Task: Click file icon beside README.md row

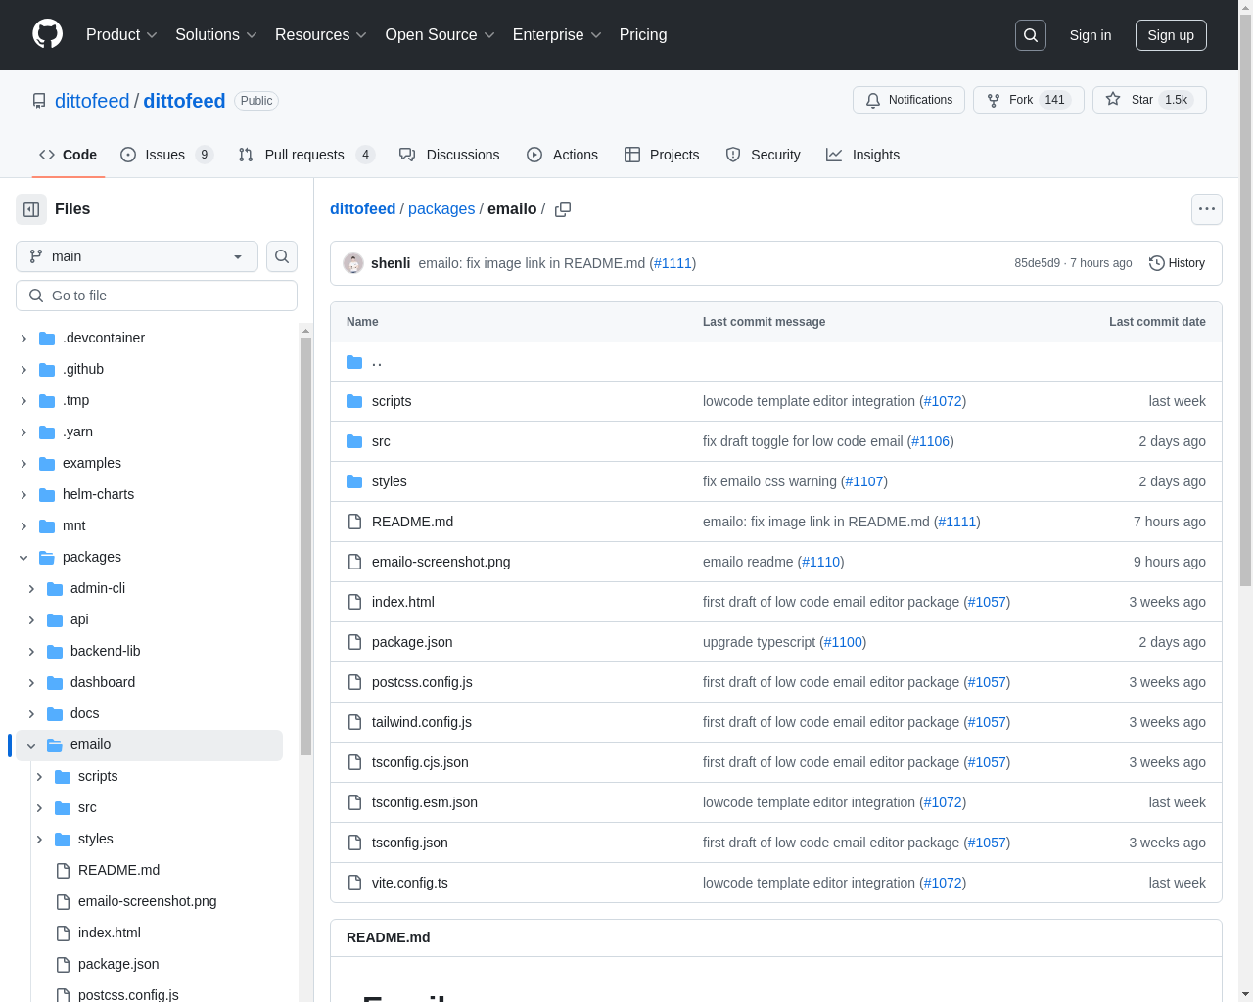Action: click(354, 522)
